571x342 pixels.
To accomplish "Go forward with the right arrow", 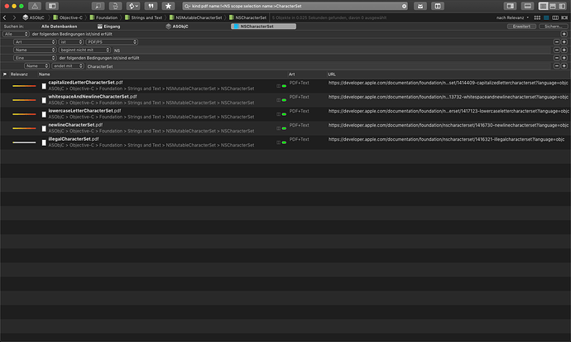I will point(14,17).
